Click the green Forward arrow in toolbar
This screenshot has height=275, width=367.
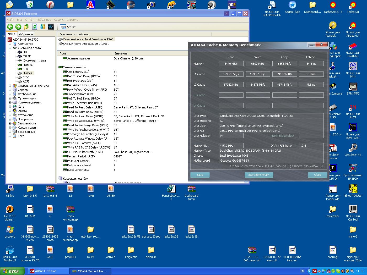click(x=18, y=26)
